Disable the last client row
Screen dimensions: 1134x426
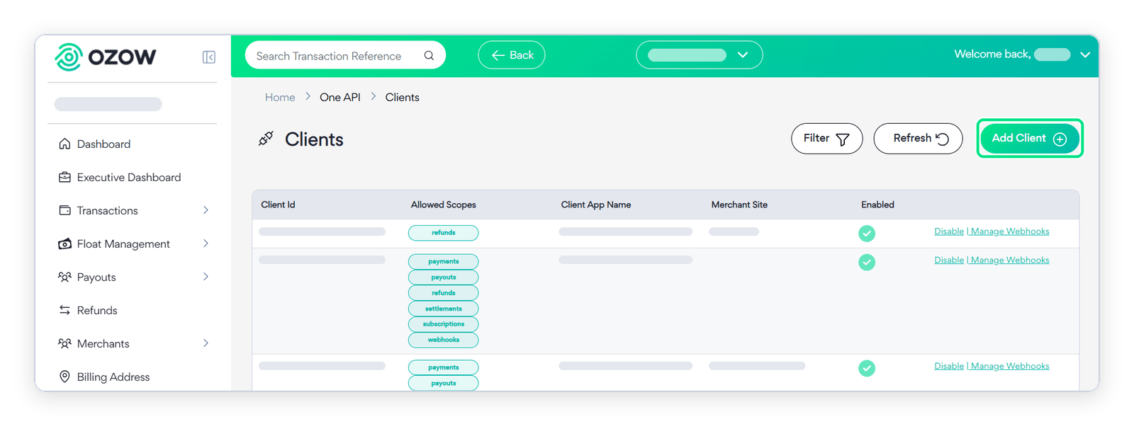949,367
